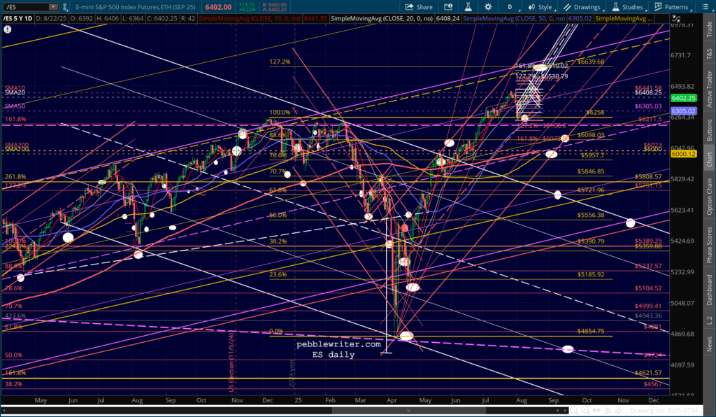
Task: Open the Dashboard sidebar tab
Action: (709, 290)
